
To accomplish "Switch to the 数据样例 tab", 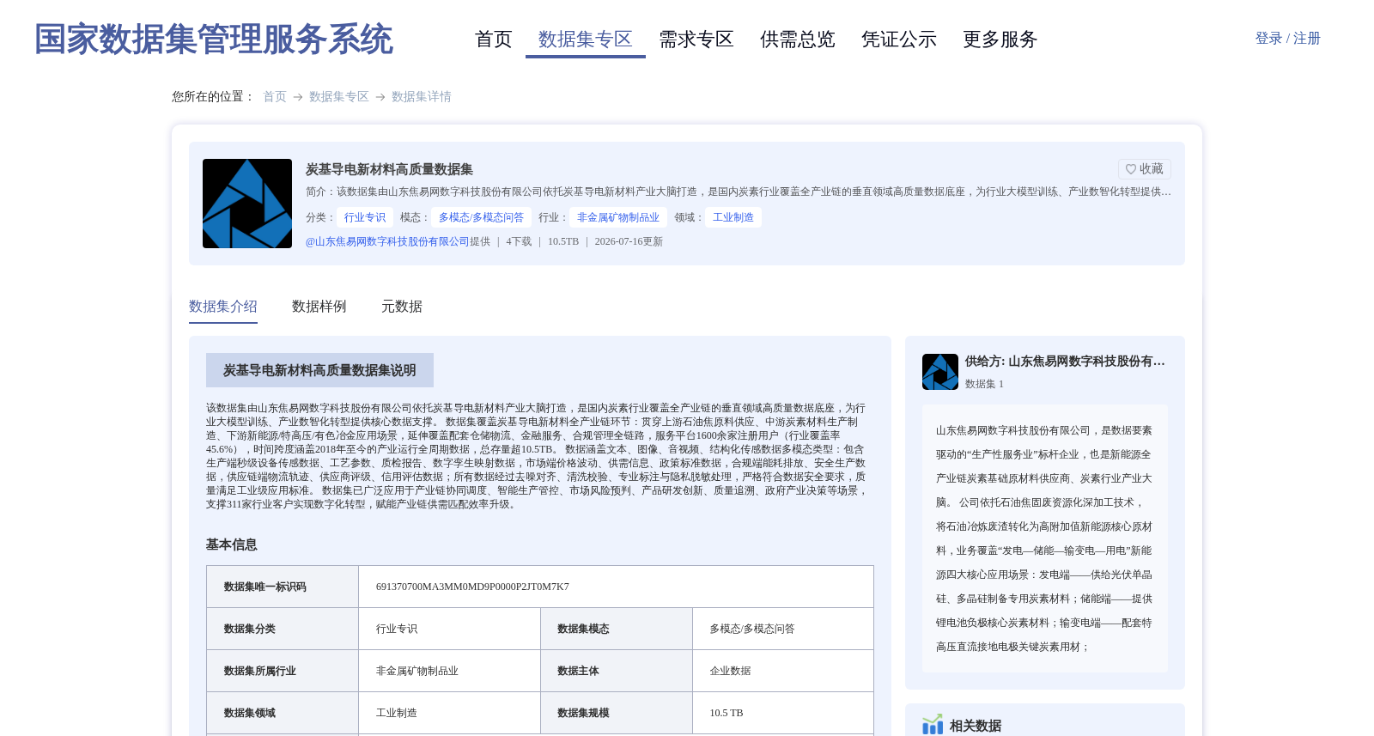I will [319, 307].
